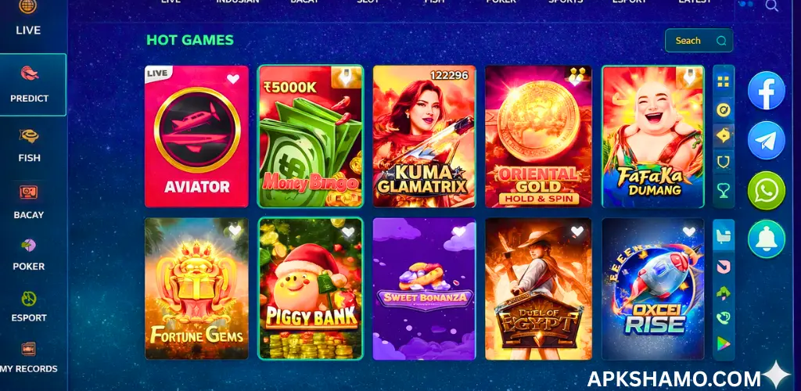Open the Fortune Gems game thumbnail
Viewport: 801px width, 391px height.
[196, 289]
